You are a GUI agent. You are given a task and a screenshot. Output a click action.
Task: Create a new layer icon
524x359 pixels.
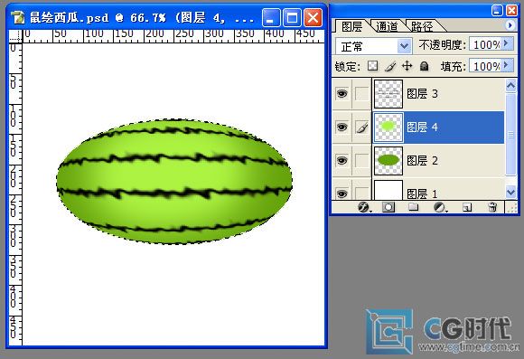tap(467, 207)
